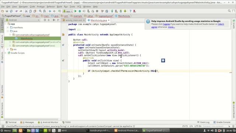Screen dimensions: 236x133
Task: Click the toolbar search magnifier at far right
Action: [229, 11]
